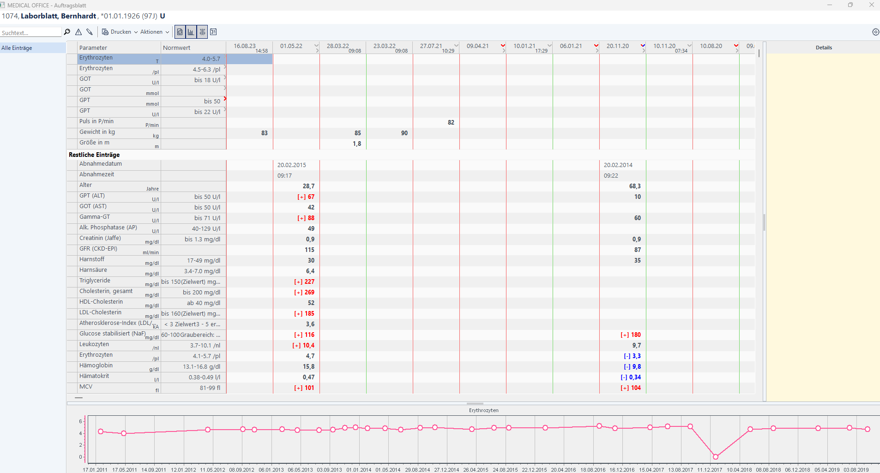Click the first data point of the chart
Viewport: 880px width, 473px height.
[x=101, y=431]
